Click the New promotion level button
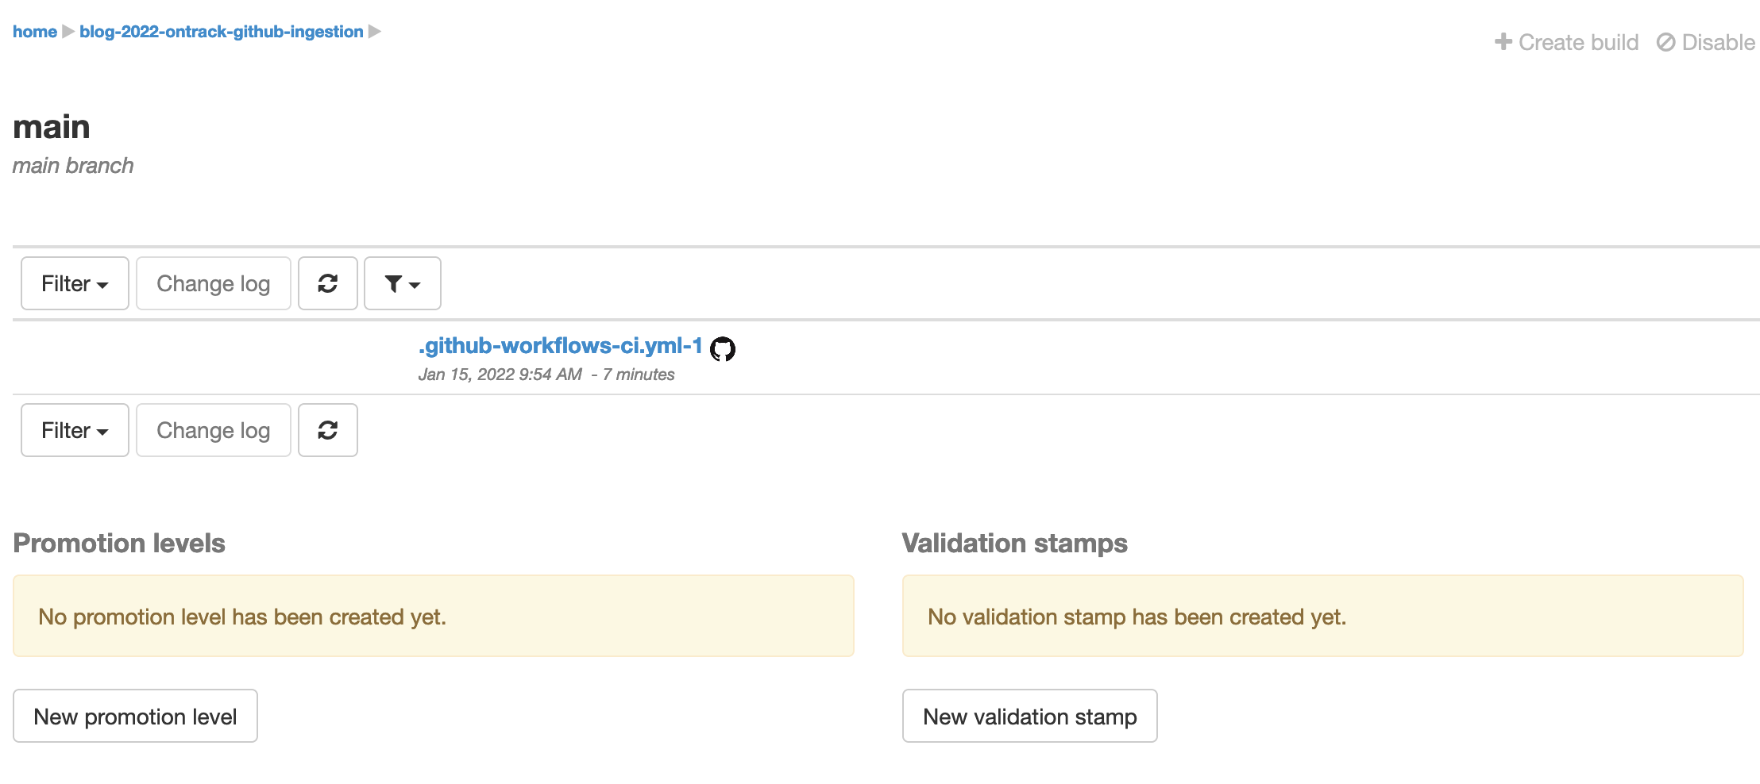 click(135, 716)
